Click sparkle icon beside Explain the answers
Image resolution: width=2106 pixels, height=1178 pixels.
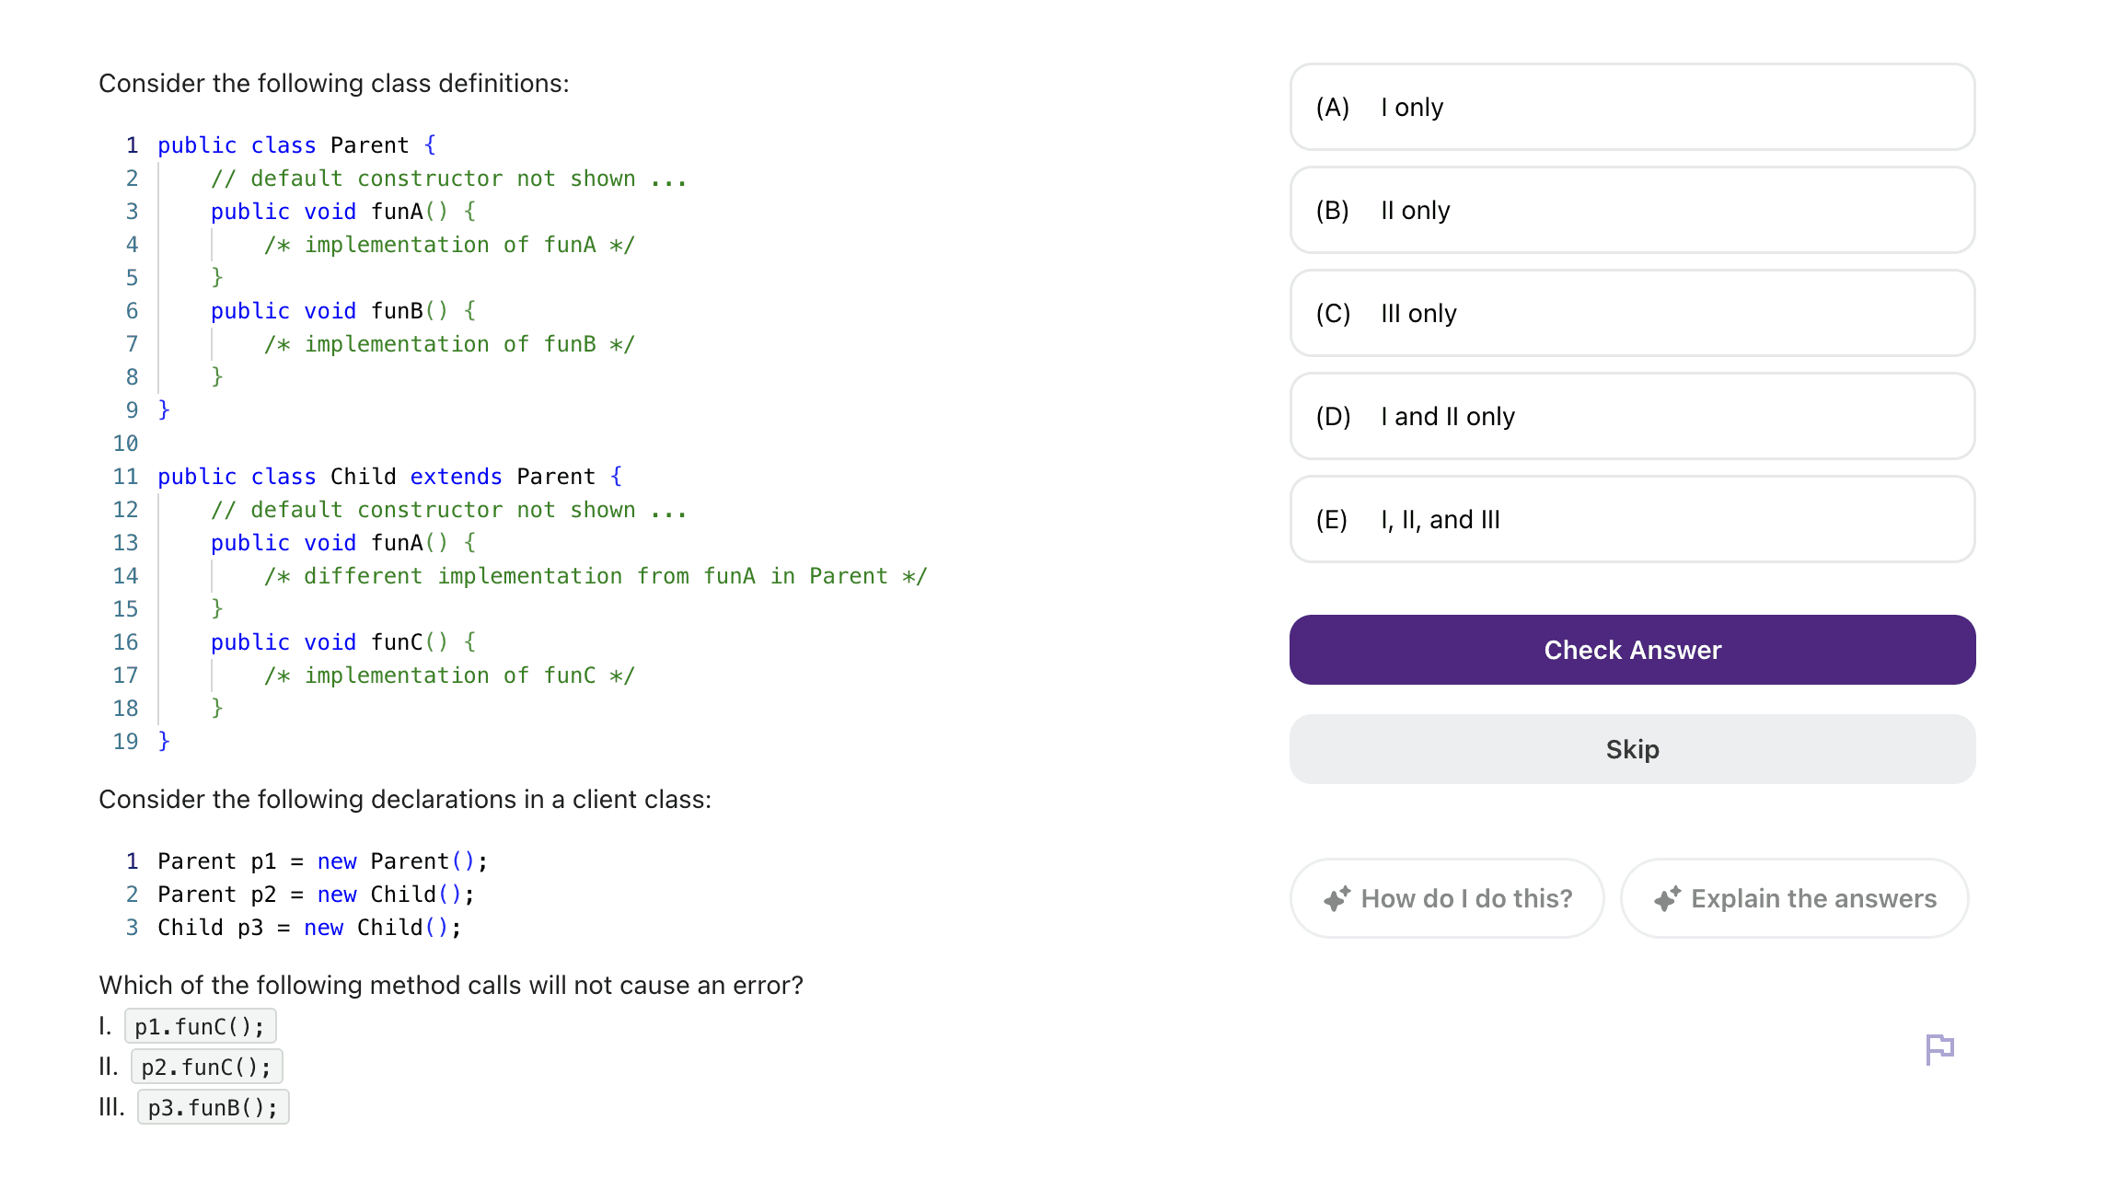tap(1667, 898)
